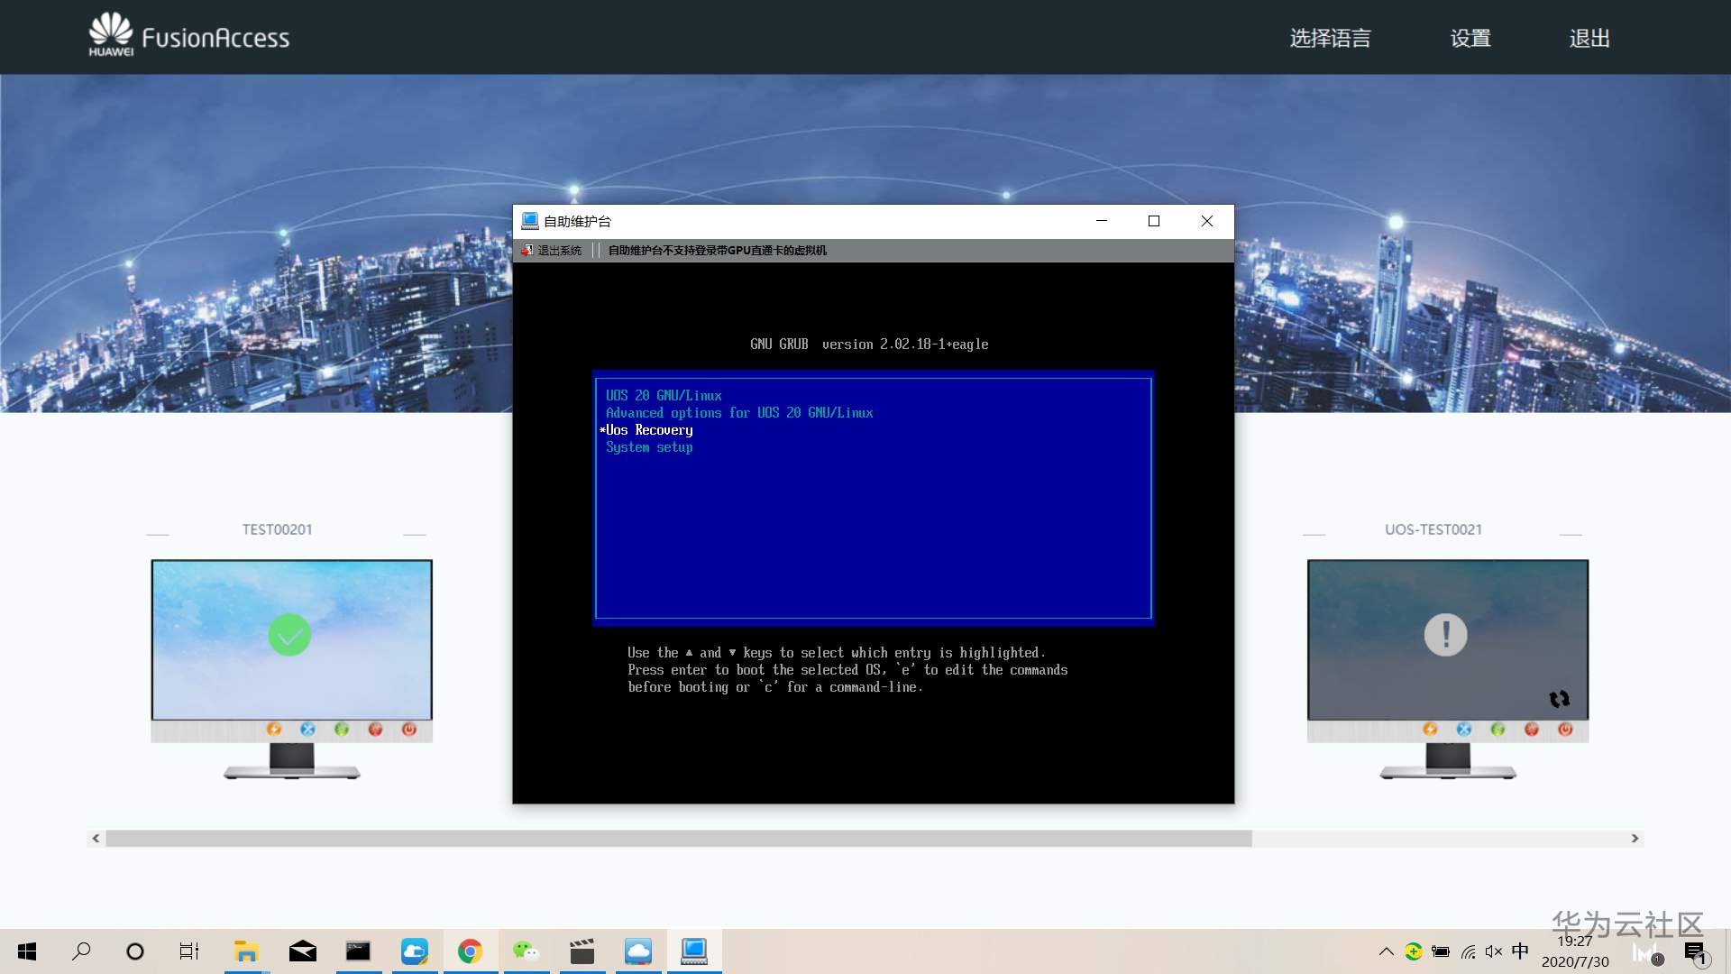Expand the hidden system tray icons chevron

pyautogui.click(x=1386, y=951)
